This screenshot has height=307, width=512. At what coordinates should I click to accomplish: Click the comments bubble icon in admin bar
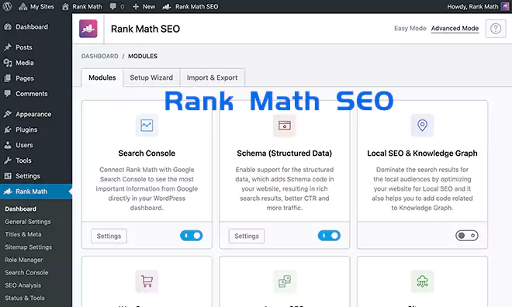click(113, 6)
